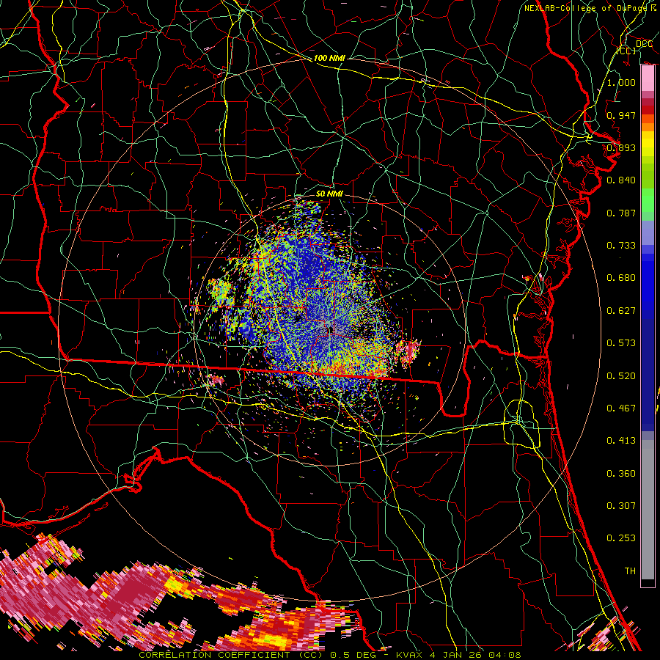
Task: Select the 0.680 legend value
Action: (621, 277)
